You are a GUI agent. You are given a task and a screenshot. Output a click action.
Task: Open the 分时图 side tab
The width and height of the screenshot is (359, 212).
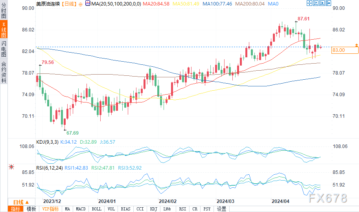[4, 10]
